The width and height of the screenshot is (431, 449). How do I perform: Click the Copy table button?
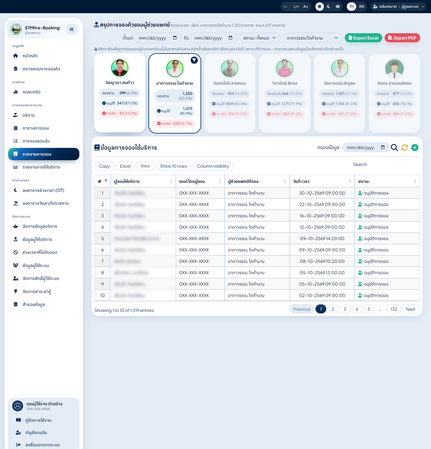click(104, 166)
